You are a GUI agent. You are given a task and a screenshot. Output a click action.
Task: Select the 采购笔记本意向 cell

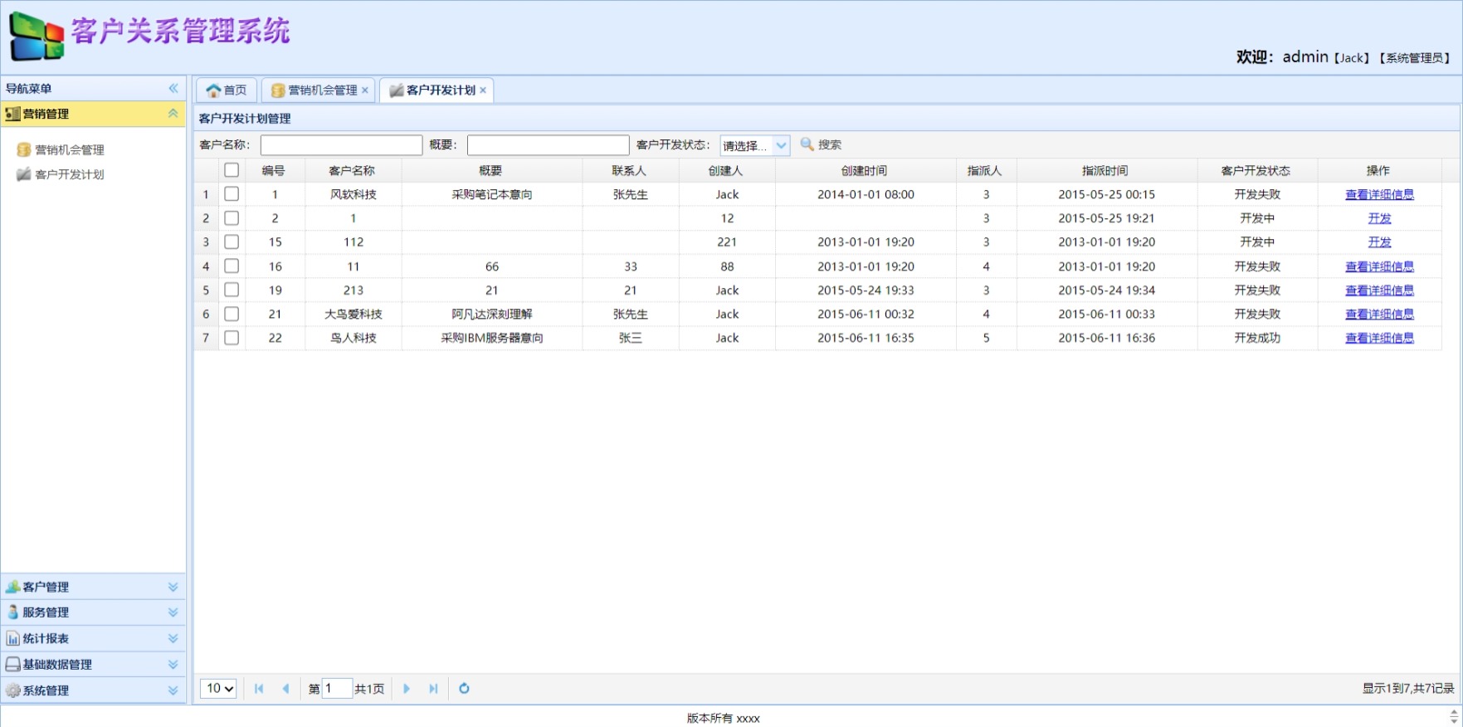(492, 194)
